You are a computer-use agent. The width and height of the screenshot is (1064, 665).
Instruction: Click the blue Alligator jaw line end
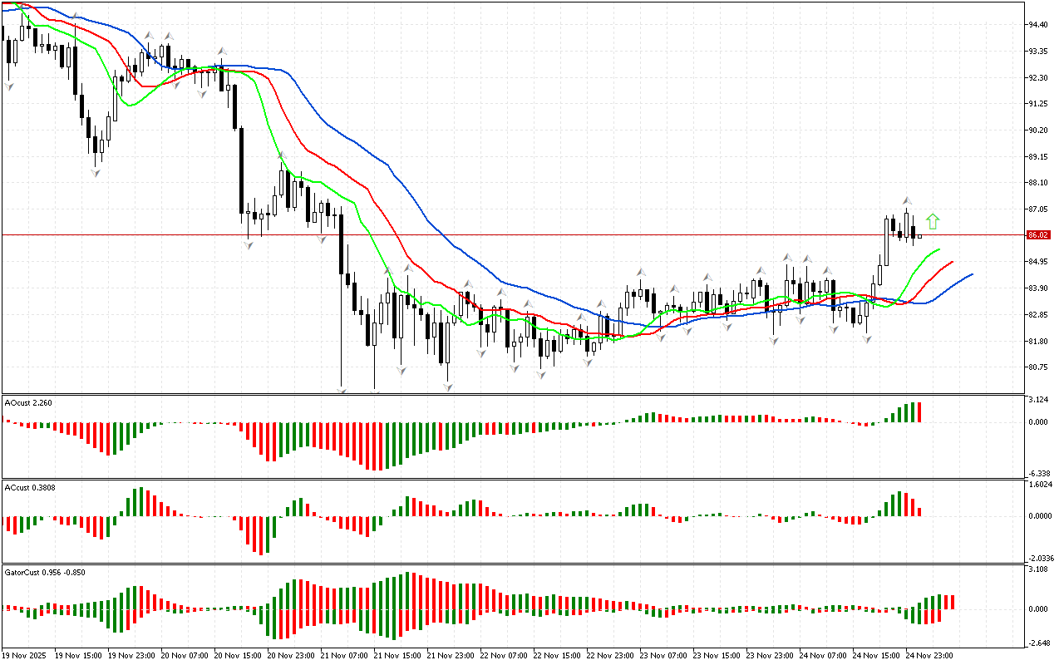coord(970,274)
